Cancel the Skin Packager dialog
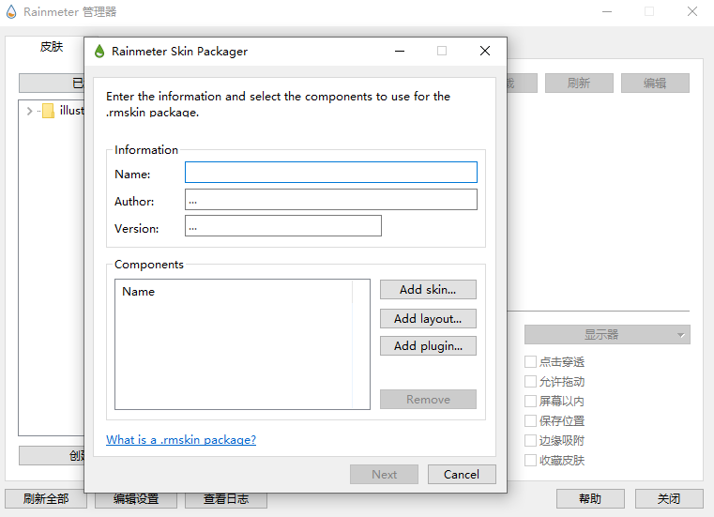The height and width of the screenshot is (517, 714). [462, 474]
